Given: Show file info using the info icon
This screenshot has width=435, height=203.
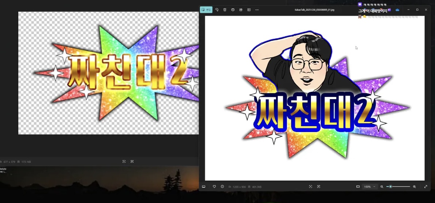Looking at the screenshot, I should pyautogui.click(x=222, y=187).
